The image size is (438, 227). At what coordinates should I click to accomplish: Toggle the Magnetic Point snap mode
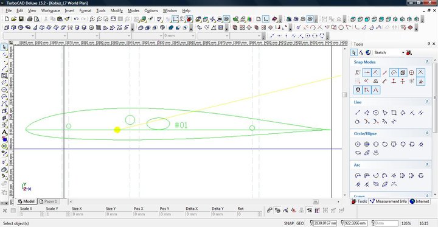(x=358, y=90)
